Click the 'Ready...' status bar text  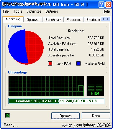[x=11, y=125]
